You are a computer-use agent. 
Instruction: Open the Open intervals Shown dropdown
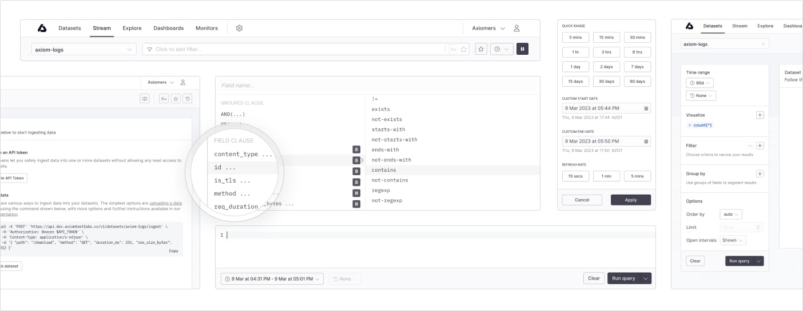point(733,240)
